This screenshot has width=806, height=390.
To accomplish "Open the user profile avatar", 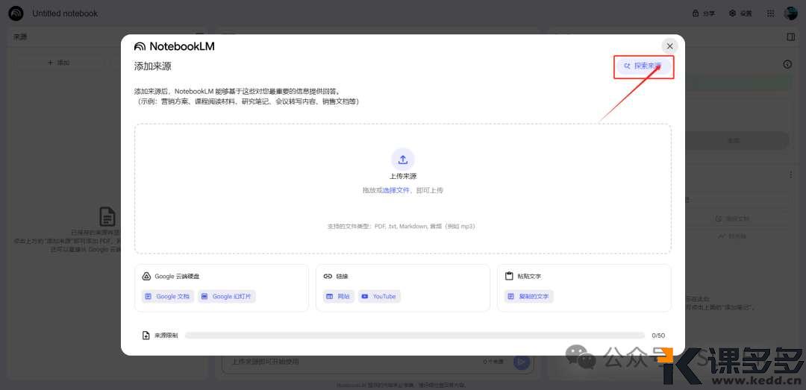I will (x=790, y=13).
